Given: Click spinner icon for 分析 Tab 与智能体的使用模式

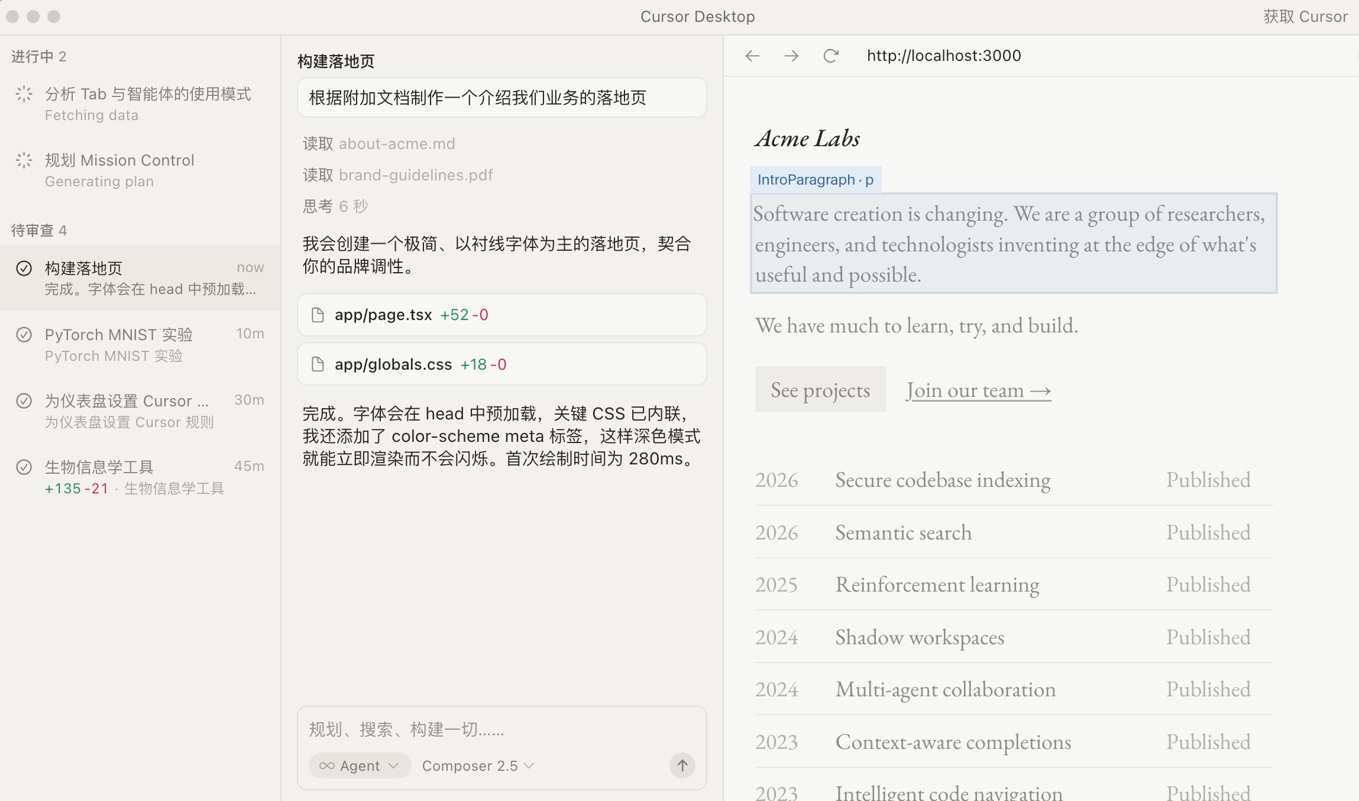Looking at the screenshot, I should click(x=24, y=94).
